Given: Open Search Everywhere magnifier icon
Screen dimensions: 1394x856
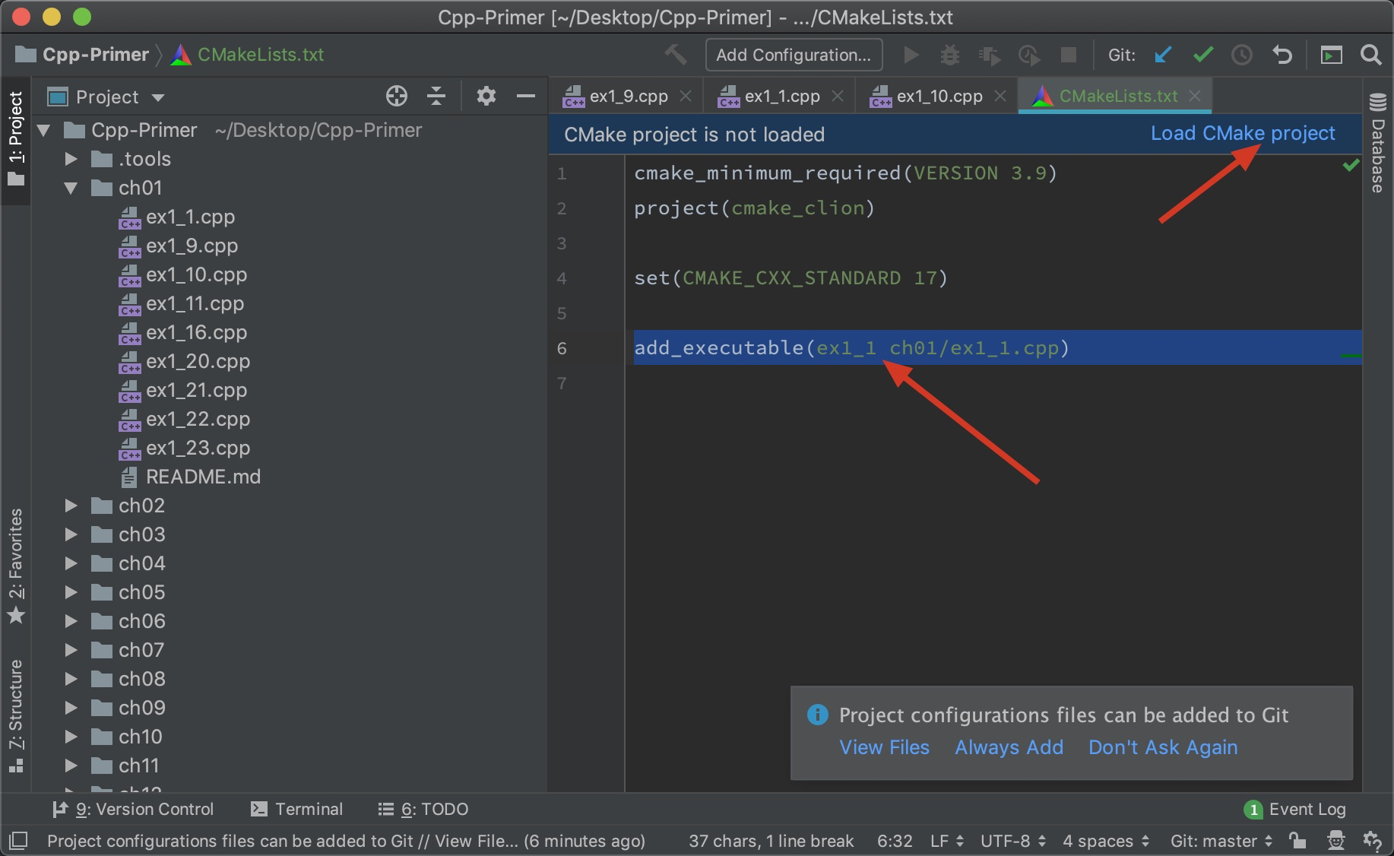Looking at the screenshot, I should pyautogui.click(x=1371, y=55).
